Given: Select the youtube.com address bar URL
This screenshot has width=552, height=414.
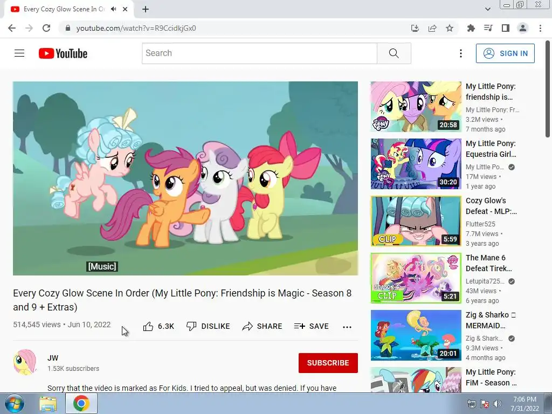Looking at the screenshot, I should pos(136,28).
